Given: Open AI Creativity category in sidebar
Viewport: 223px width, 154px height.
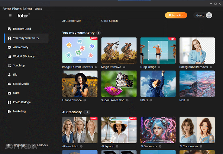Looking at the screenshot, I should tap(26, 47).
